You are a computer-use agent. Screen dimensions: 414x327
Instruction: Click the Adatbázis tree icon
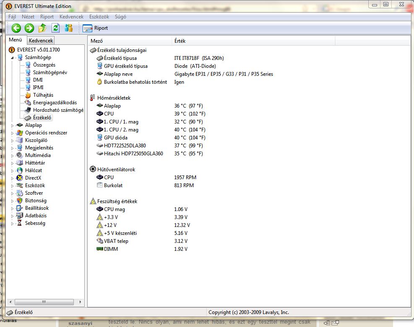[x=20, y=216]
